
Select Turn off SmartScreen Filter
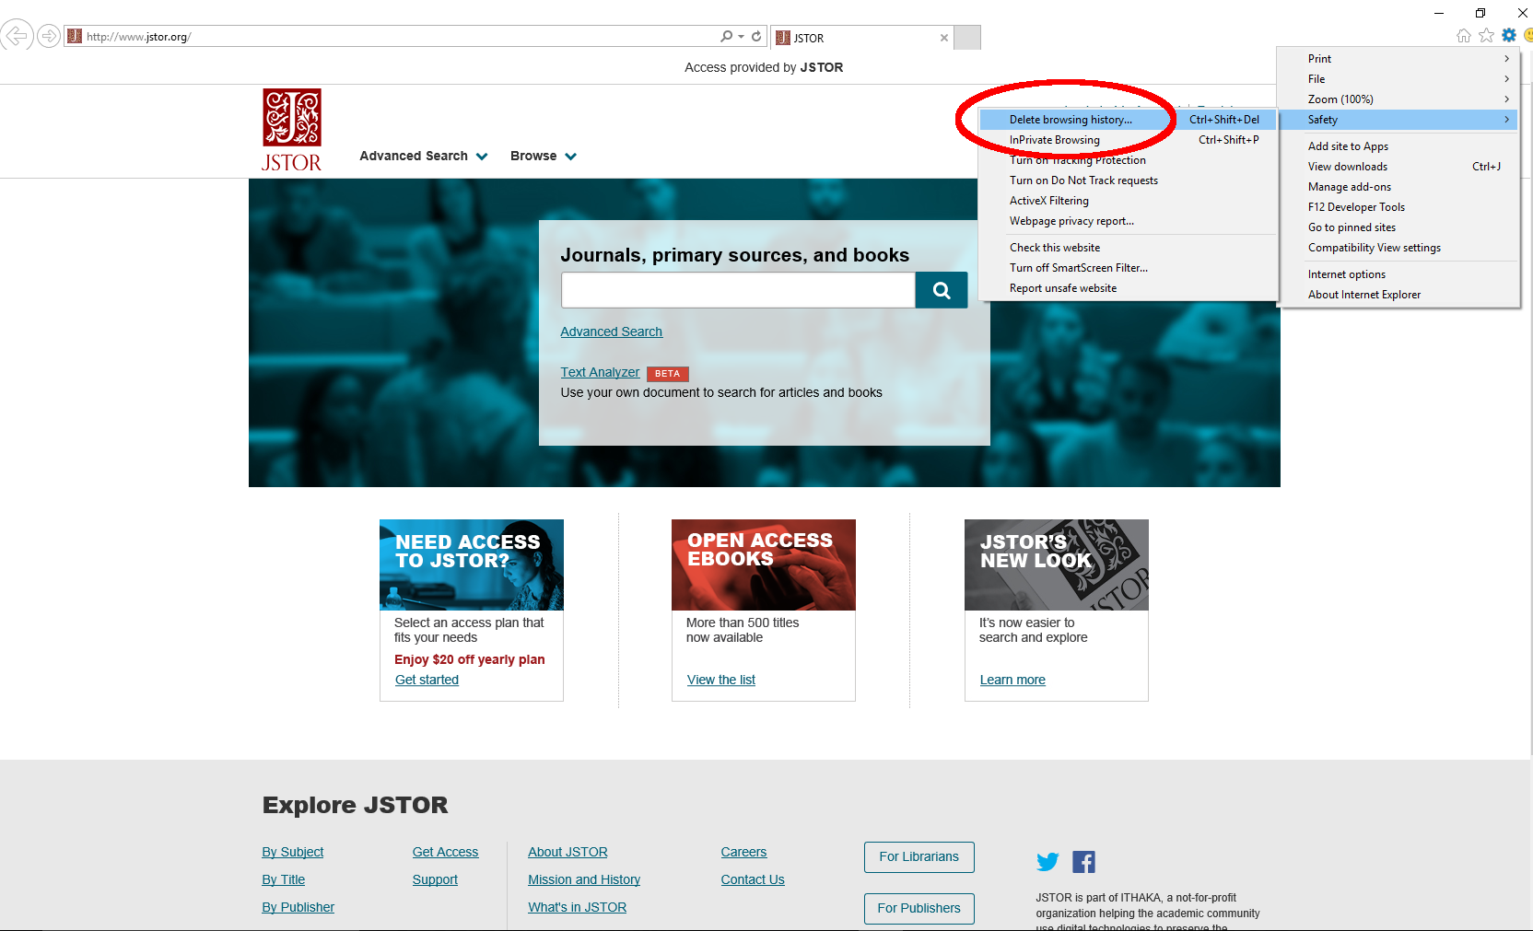(1129, 268)
